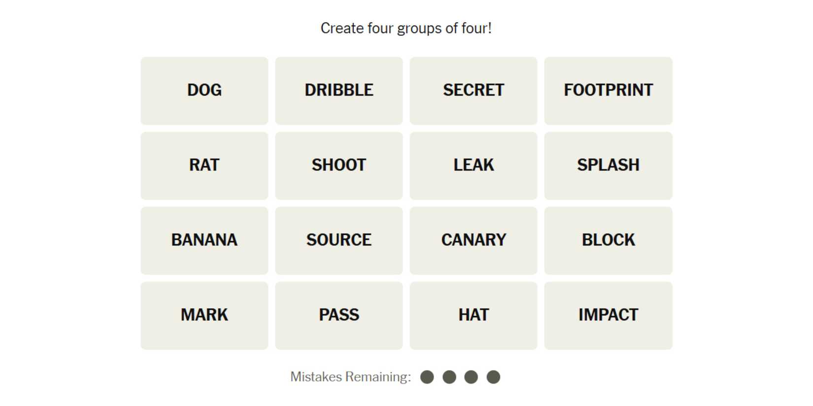Pick the BANANA tile
This screenshot has width=813, height=406.
point(204,240)
